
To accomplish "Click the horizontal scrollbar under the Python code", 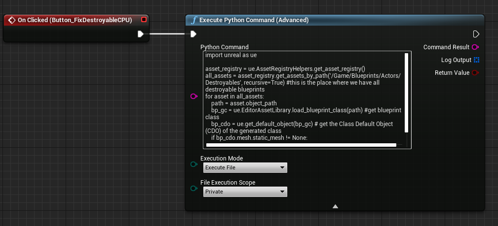I will [x=301, y=145].
